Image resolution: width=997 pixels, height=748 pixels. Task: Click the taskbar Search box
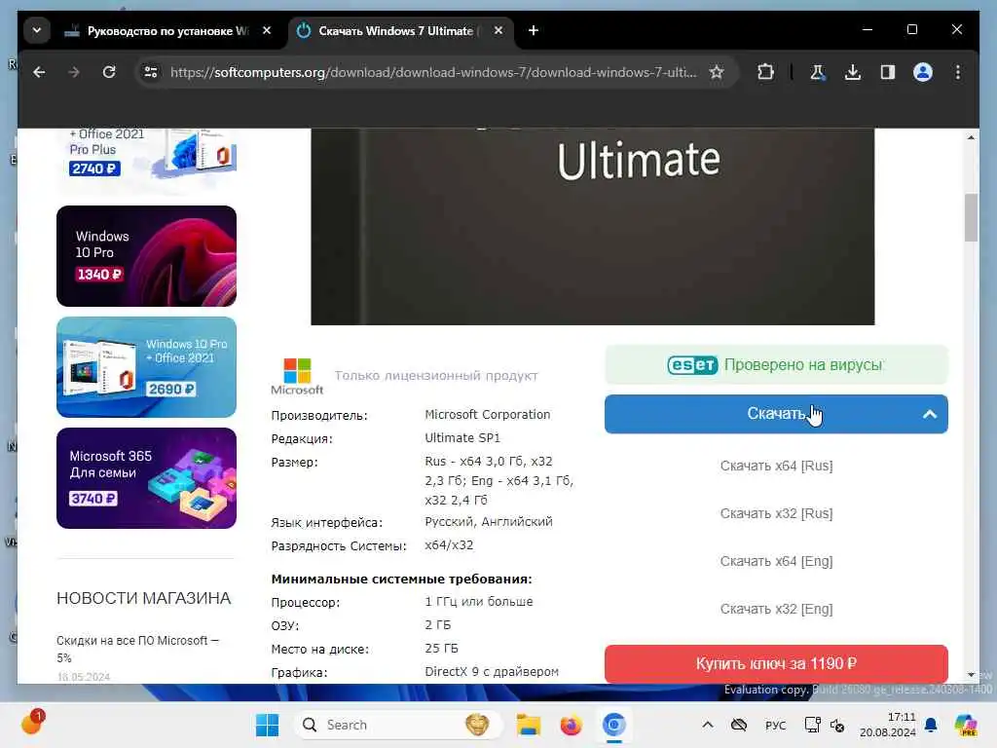(397, 725)
